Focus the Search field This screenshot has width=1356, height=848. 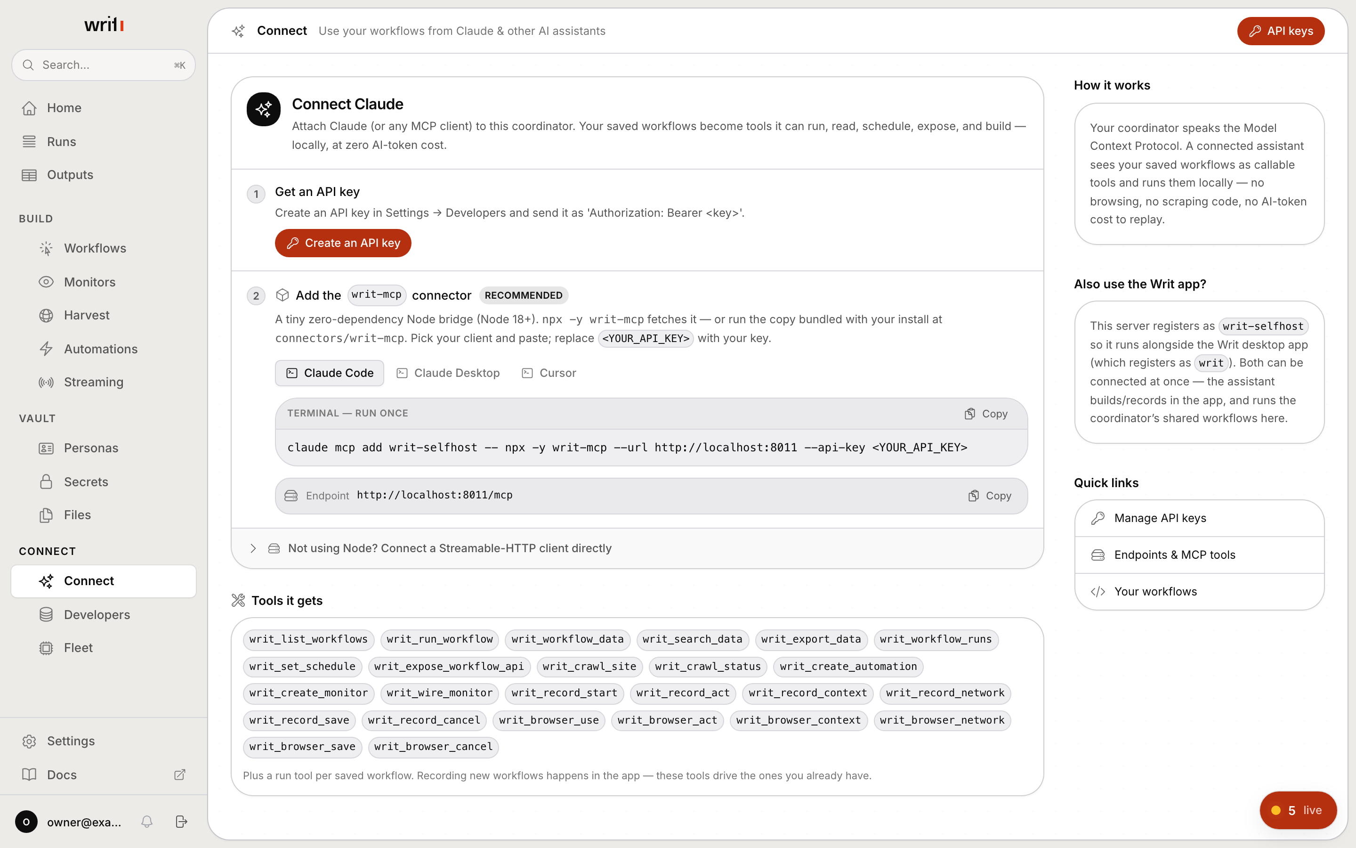104,65
